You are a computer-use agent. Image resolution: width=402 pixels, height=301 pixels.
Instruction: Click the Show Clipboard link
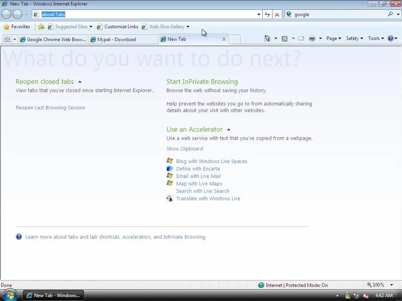click(x=185, y=149)
